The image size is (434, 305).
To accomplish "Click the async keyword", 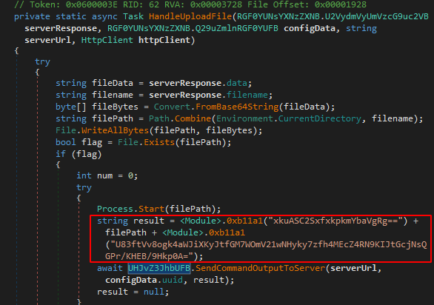I will pos(104,16).
